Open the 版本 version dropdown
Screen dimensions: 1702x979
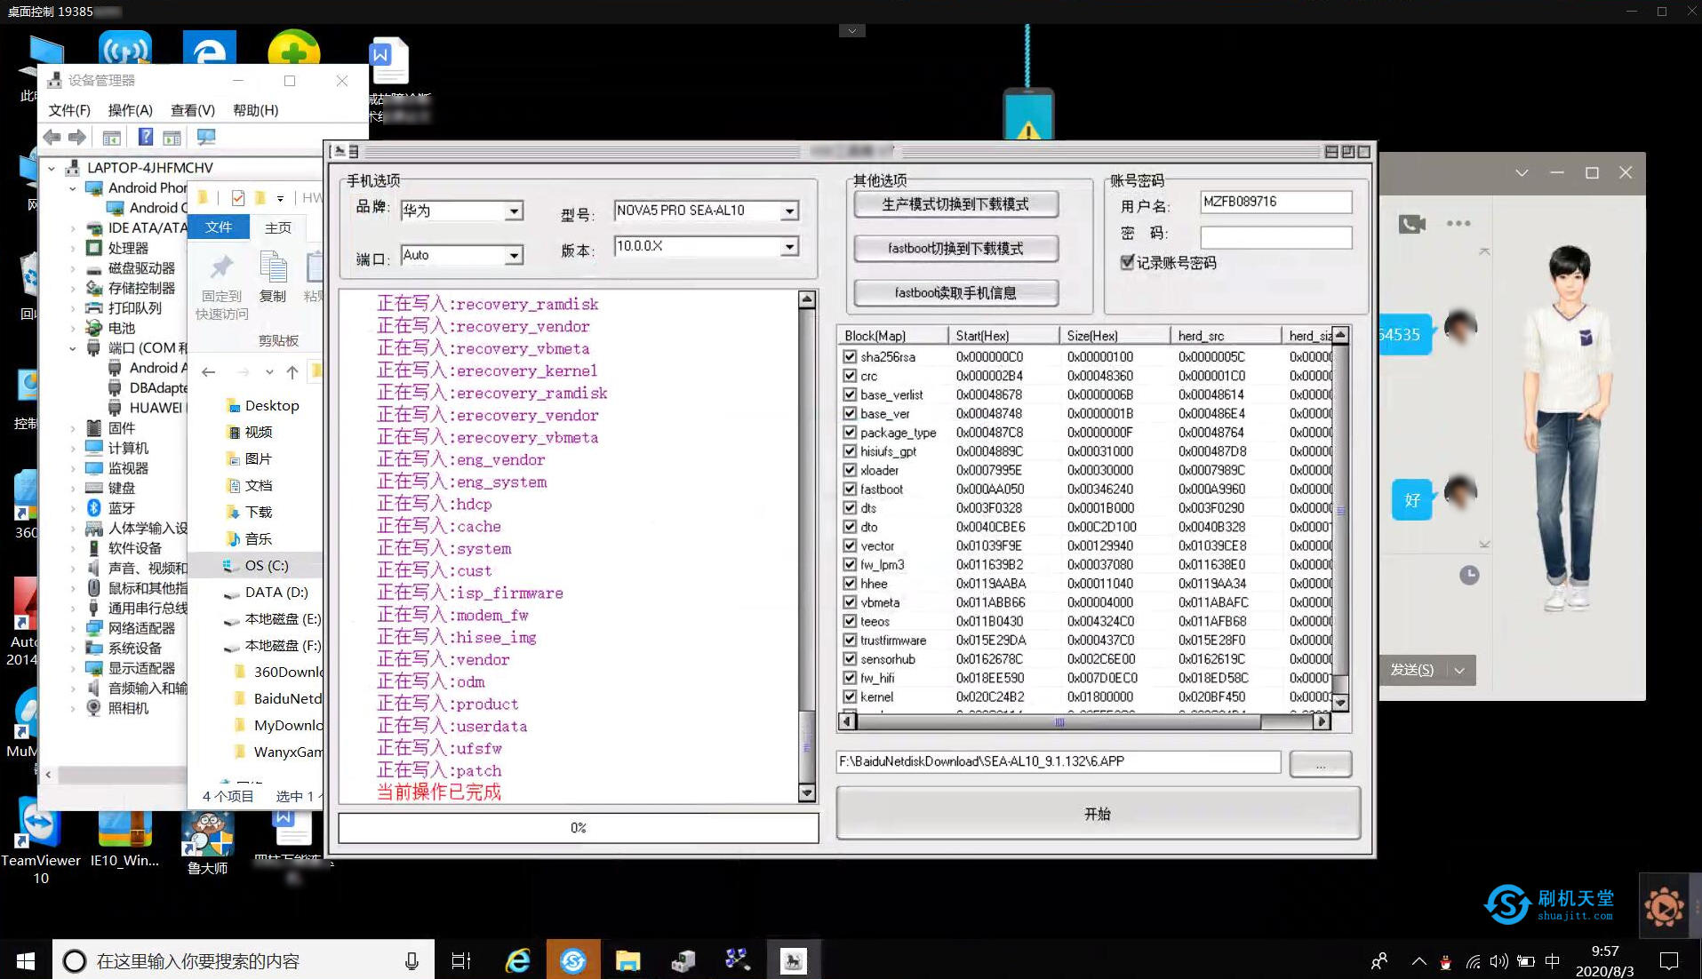(789, 246)
